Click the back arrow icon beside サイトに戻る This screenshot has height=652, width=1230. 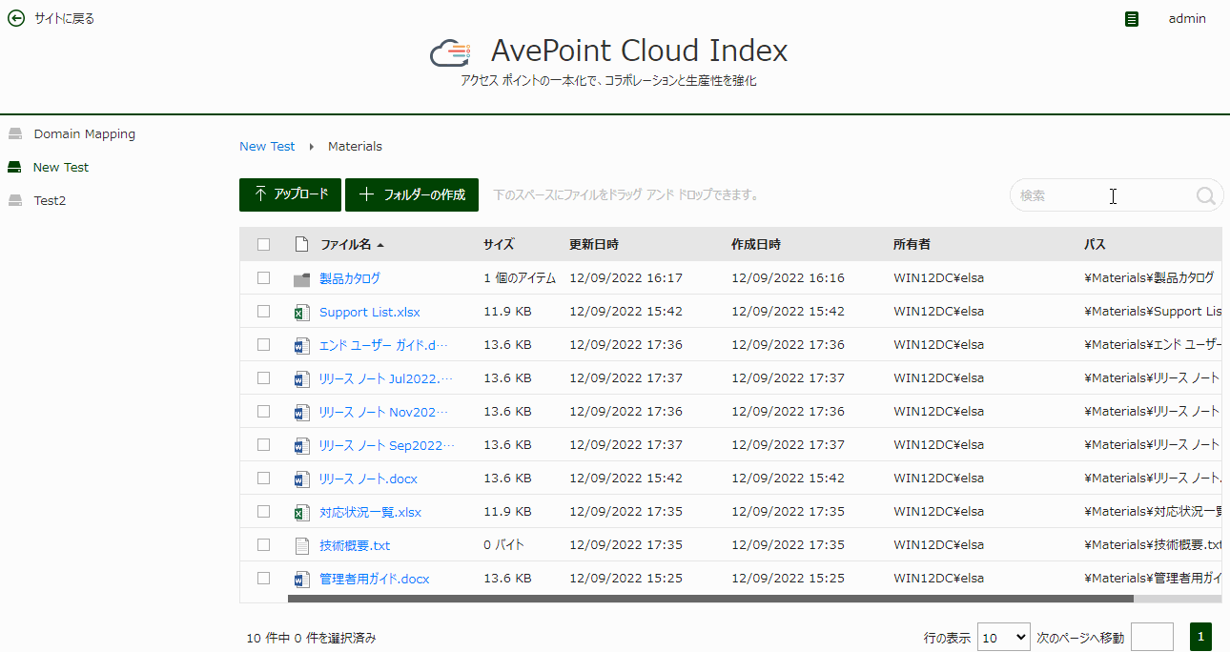point(16,18)
